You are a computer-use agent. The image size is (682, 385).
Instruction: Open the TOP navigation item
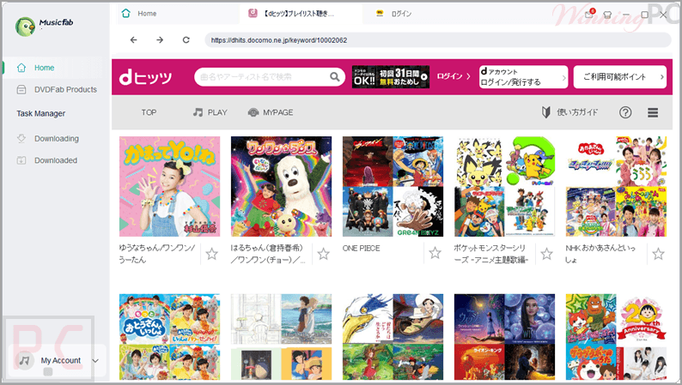point(149,112)
